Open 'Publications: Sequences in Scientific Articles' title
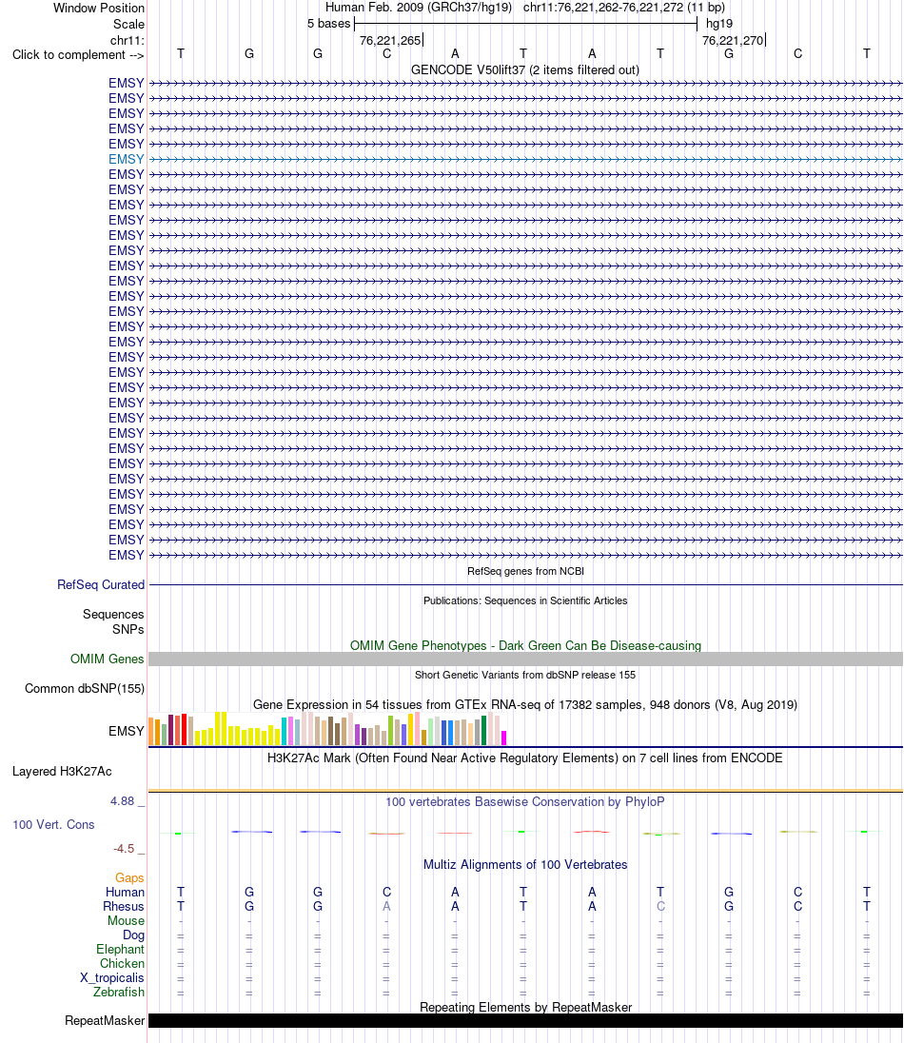This screenshot has width=904, height=1043. [525, 600]
